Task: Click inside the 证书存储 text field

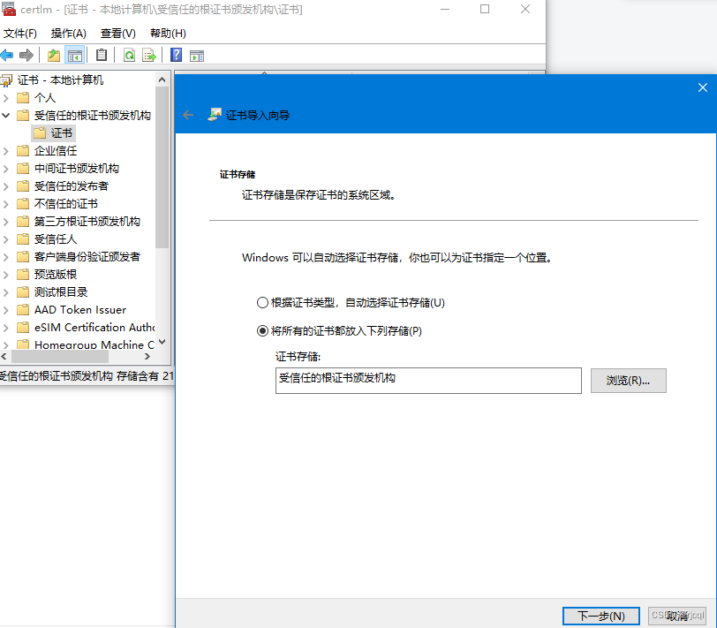Action: coord(427,381)
